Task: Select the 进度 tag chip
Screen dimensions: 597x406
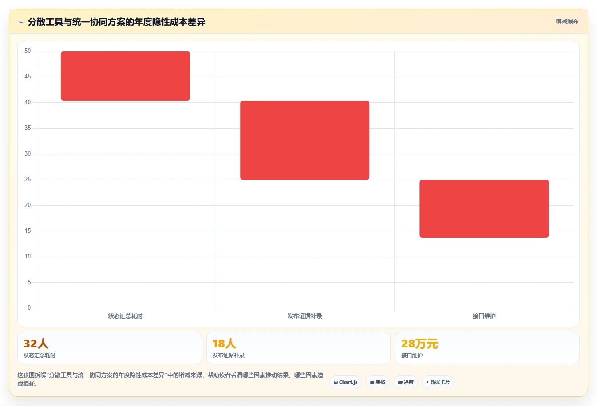Action: pyautogui.click(x=406, y=382)
